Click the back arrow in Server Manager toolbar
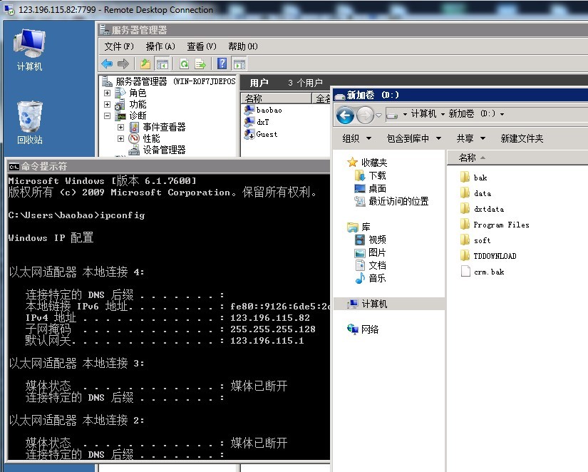 pos(107,63)
